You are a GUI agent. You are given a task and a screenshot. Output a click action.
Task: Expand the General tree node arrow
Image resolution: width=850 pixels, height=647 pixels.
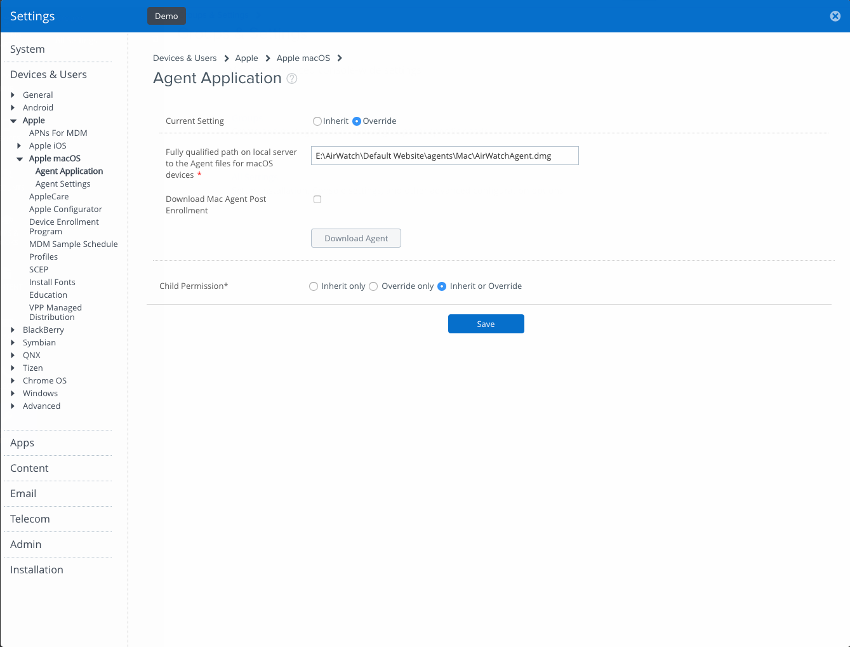click(13, 95)
